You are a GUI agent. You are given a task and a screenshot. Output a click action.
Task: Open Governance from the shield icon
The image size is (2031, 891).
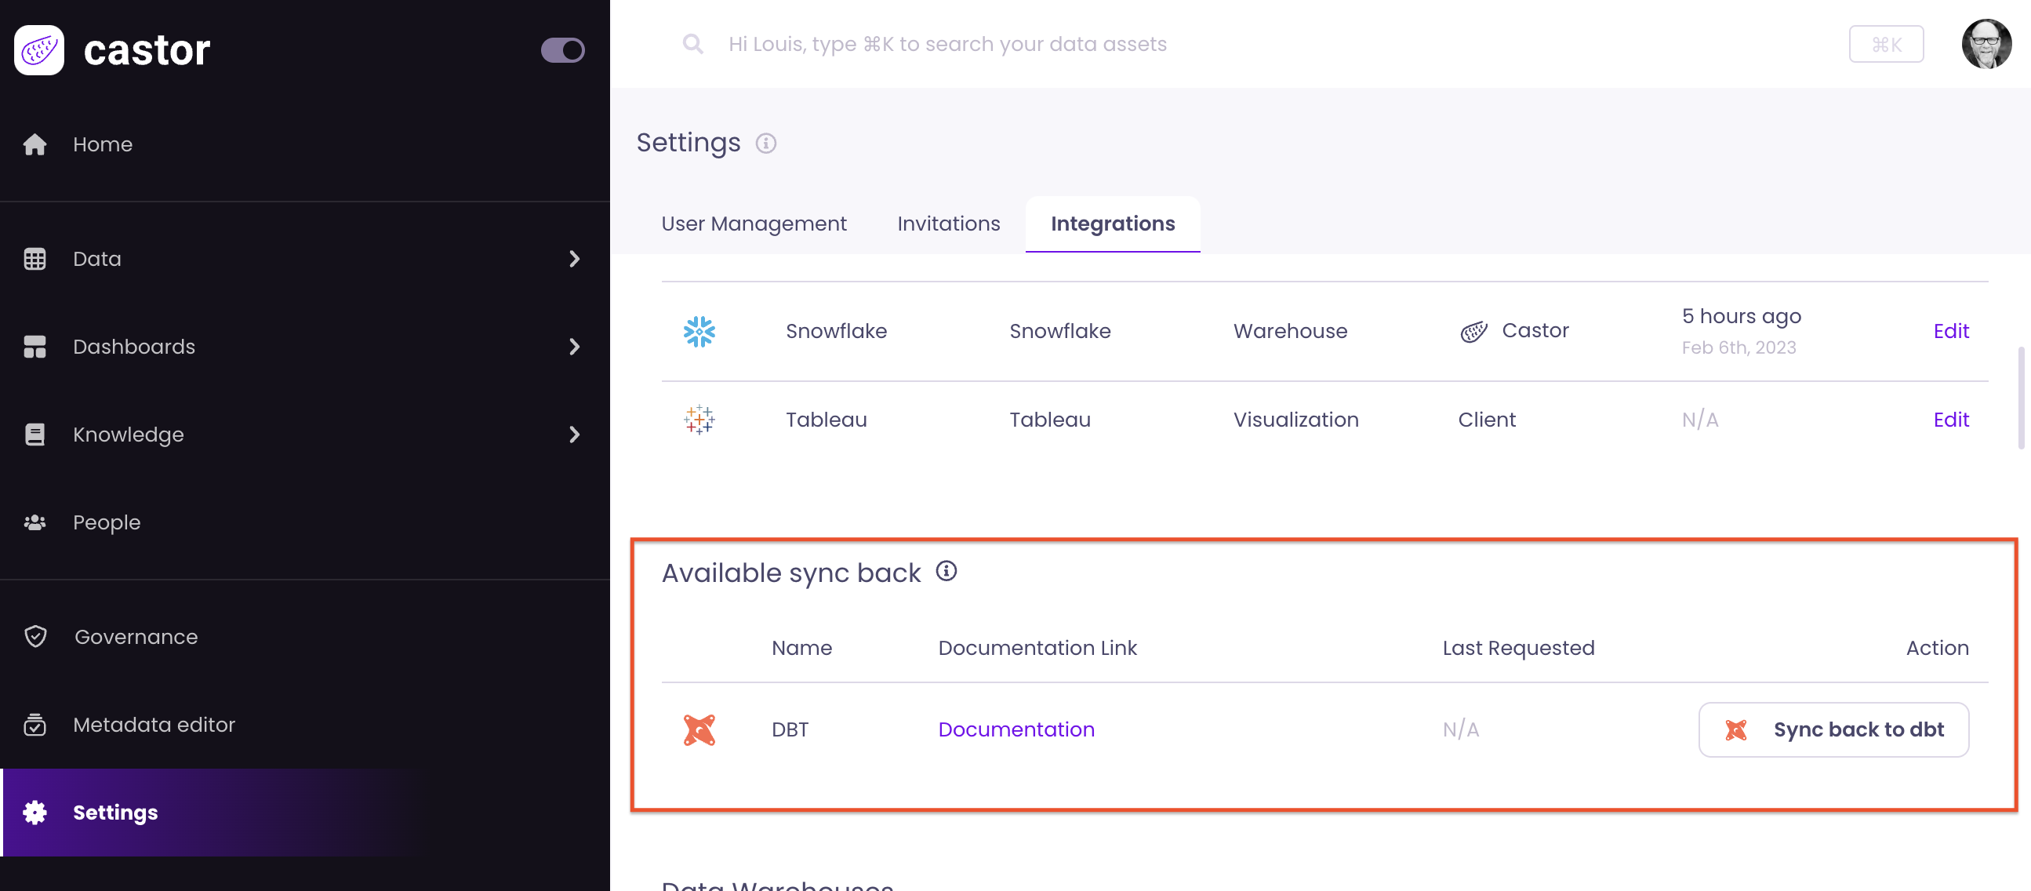tap(35, 636)
